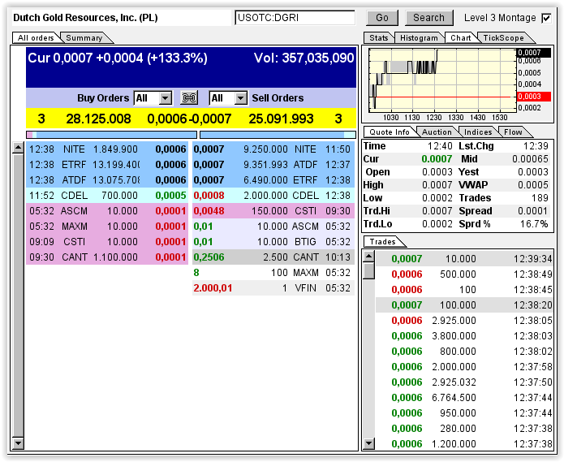Image resolution: width=564 pixels, height=462 pixels.
Task: Open the Flow tab
Action: click(x=513, y=132)
